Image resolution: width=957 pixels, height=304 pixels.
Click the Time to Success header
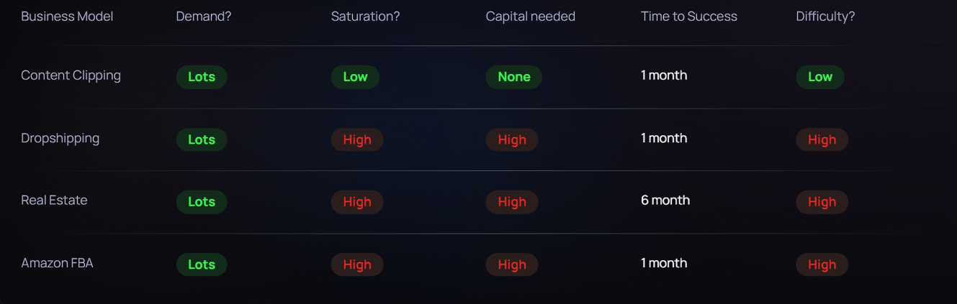point(688,17)
